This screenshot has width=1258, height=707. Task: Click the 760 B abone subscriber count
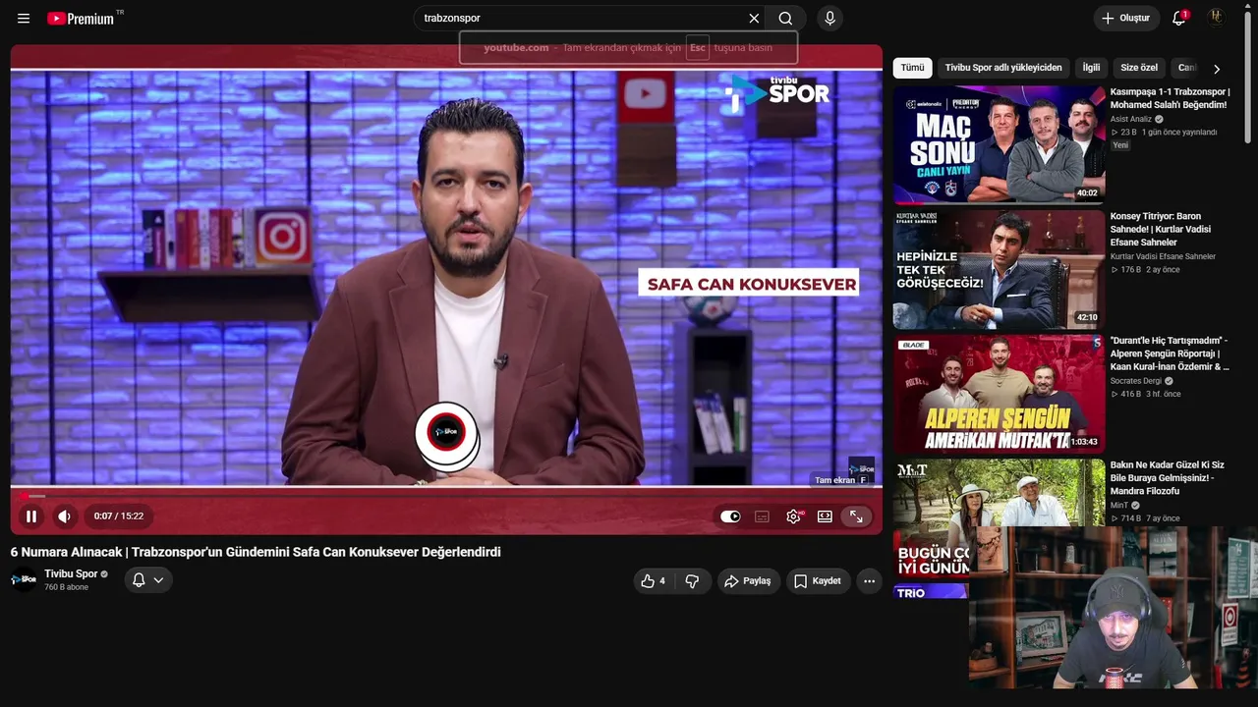pos(66,587)
